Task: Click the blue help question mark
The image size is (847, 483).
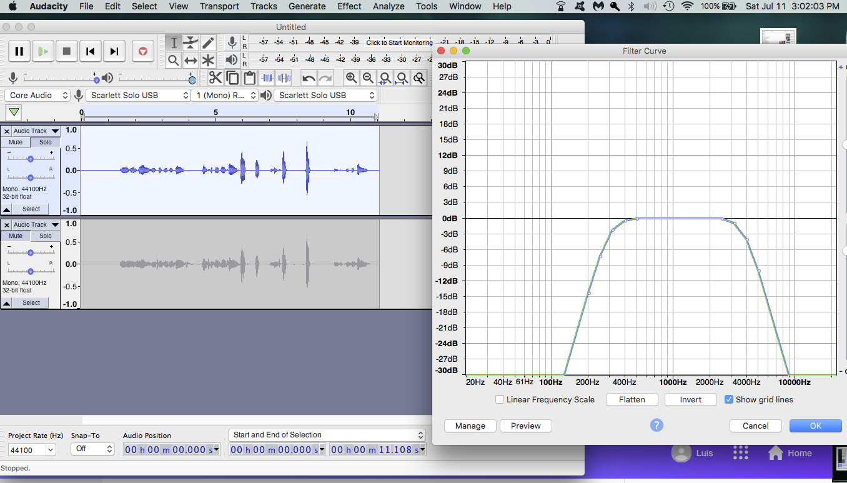Action: [656, 425]
